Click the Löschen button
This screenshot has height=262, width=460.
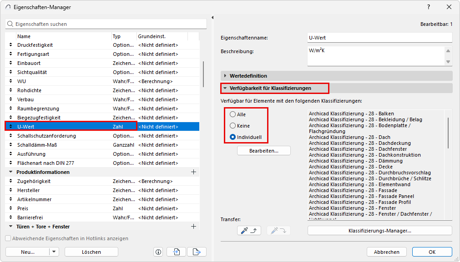[91, 252]
